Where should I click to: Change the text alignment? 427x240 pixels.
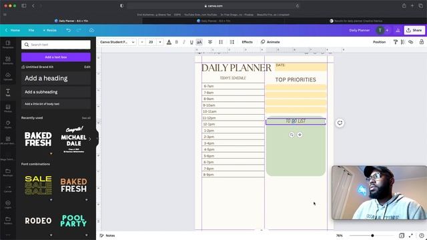[210, 42]
